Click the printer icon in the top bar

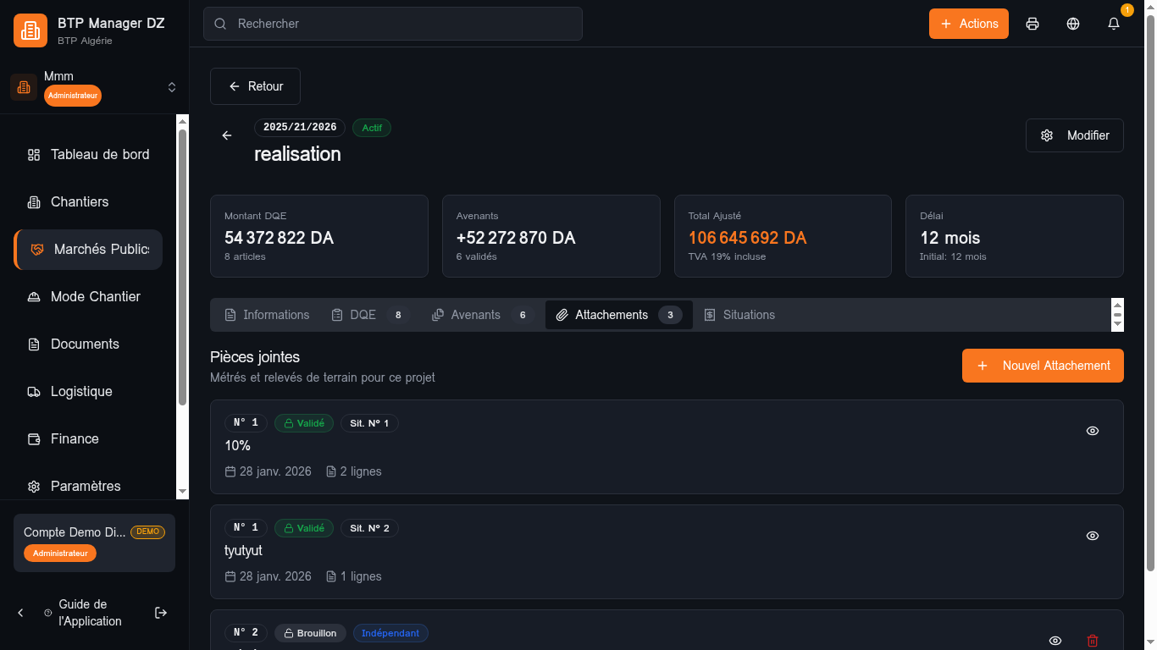(x=1032, y=24)
